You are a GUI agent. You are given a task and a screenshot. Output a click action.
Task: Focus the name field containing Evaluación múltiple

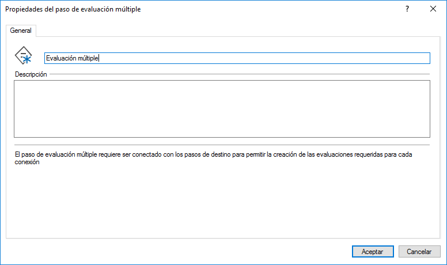click(x=237, y=58)
